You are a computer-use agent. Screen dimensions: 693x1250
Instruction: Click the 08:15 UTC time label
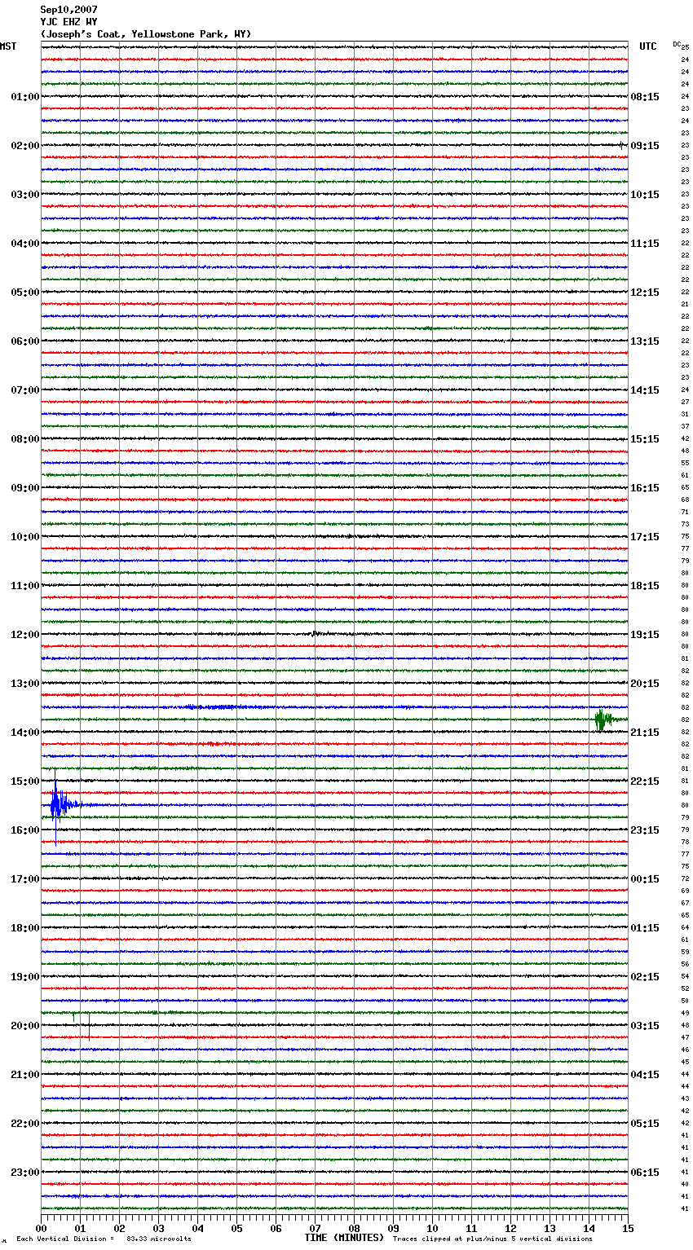point(645,97)
